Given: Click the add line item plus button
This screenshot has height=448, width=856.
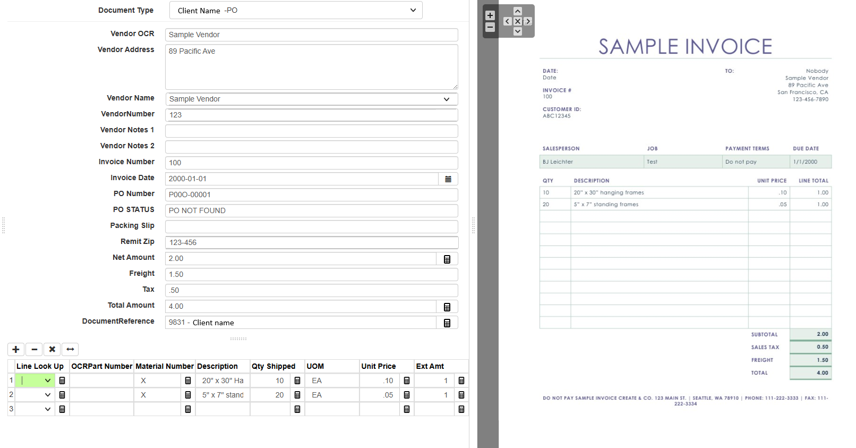Looking at the screenshot, I should [16, 349].
